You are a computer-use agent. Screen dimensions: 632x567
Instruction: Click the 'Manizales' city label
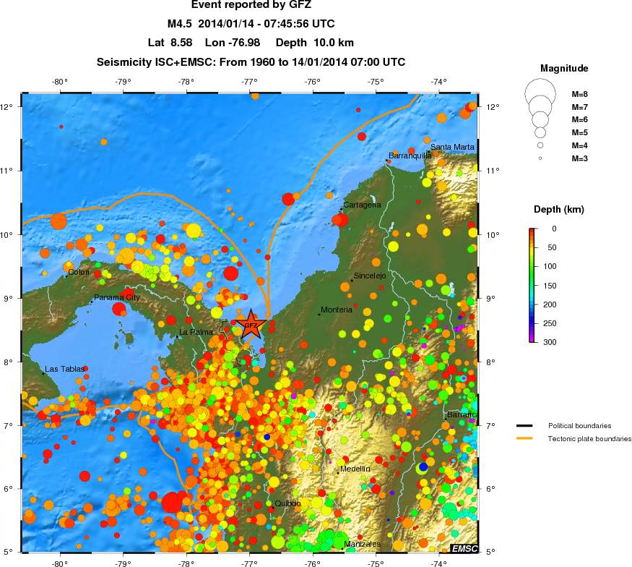point(363,544)
